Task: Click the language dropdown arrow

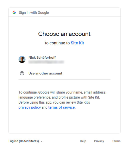Action: coord(42,141)
